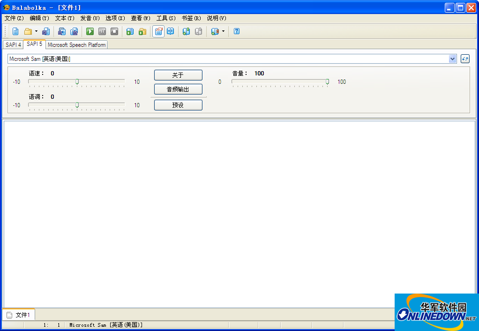Click the 音量 volume slider handle

tap(327, 81)
